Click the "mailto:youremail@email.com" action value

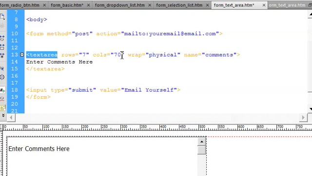[x=170, y=34]
